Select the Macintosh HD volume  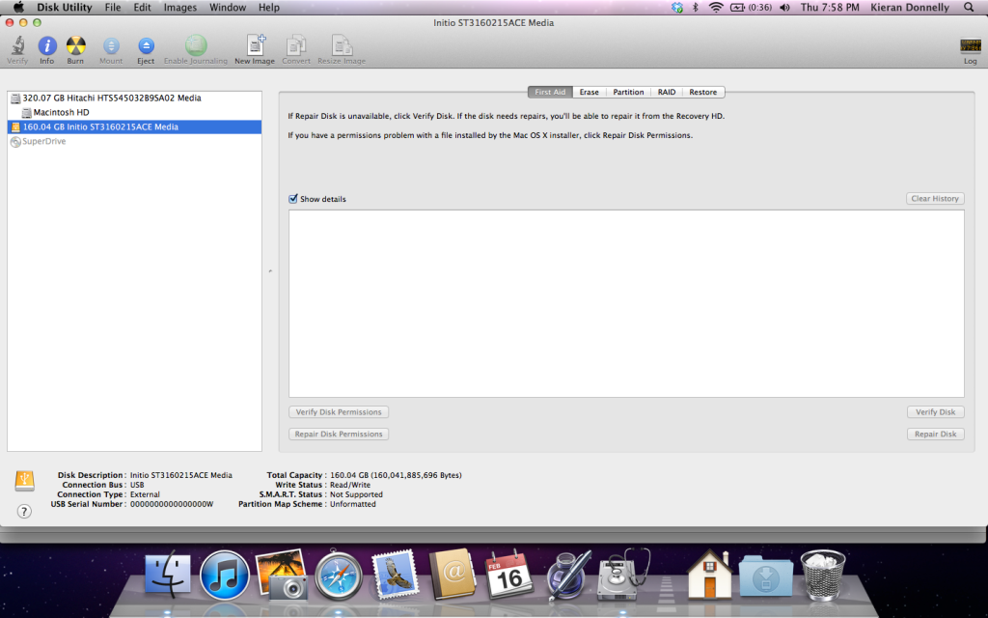pyautogui.click(x=134, y=112)
